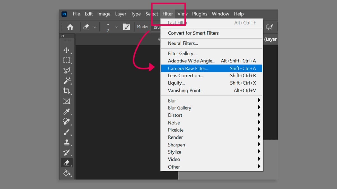The height and width of the screenshot is (189, 337).
Task: Click the Photoshop Ps logo icon
Action: [x=64, y=14]
